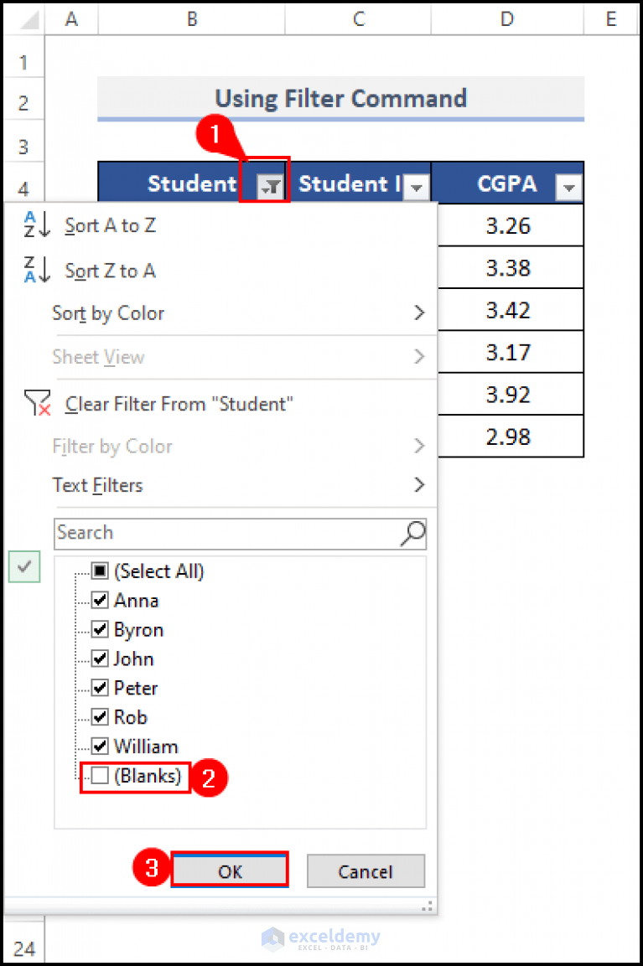This screenshot has height=966, width=643.
Task: Open the Student ID filter dropdown arrow
Action: (x=417, y=186)
